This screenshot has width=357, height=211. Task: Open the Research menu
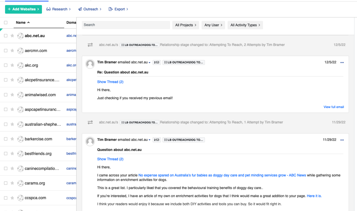59,9
